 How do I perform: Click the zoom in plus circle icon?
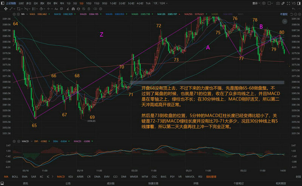pyautogui.click(x=299, y=14)
